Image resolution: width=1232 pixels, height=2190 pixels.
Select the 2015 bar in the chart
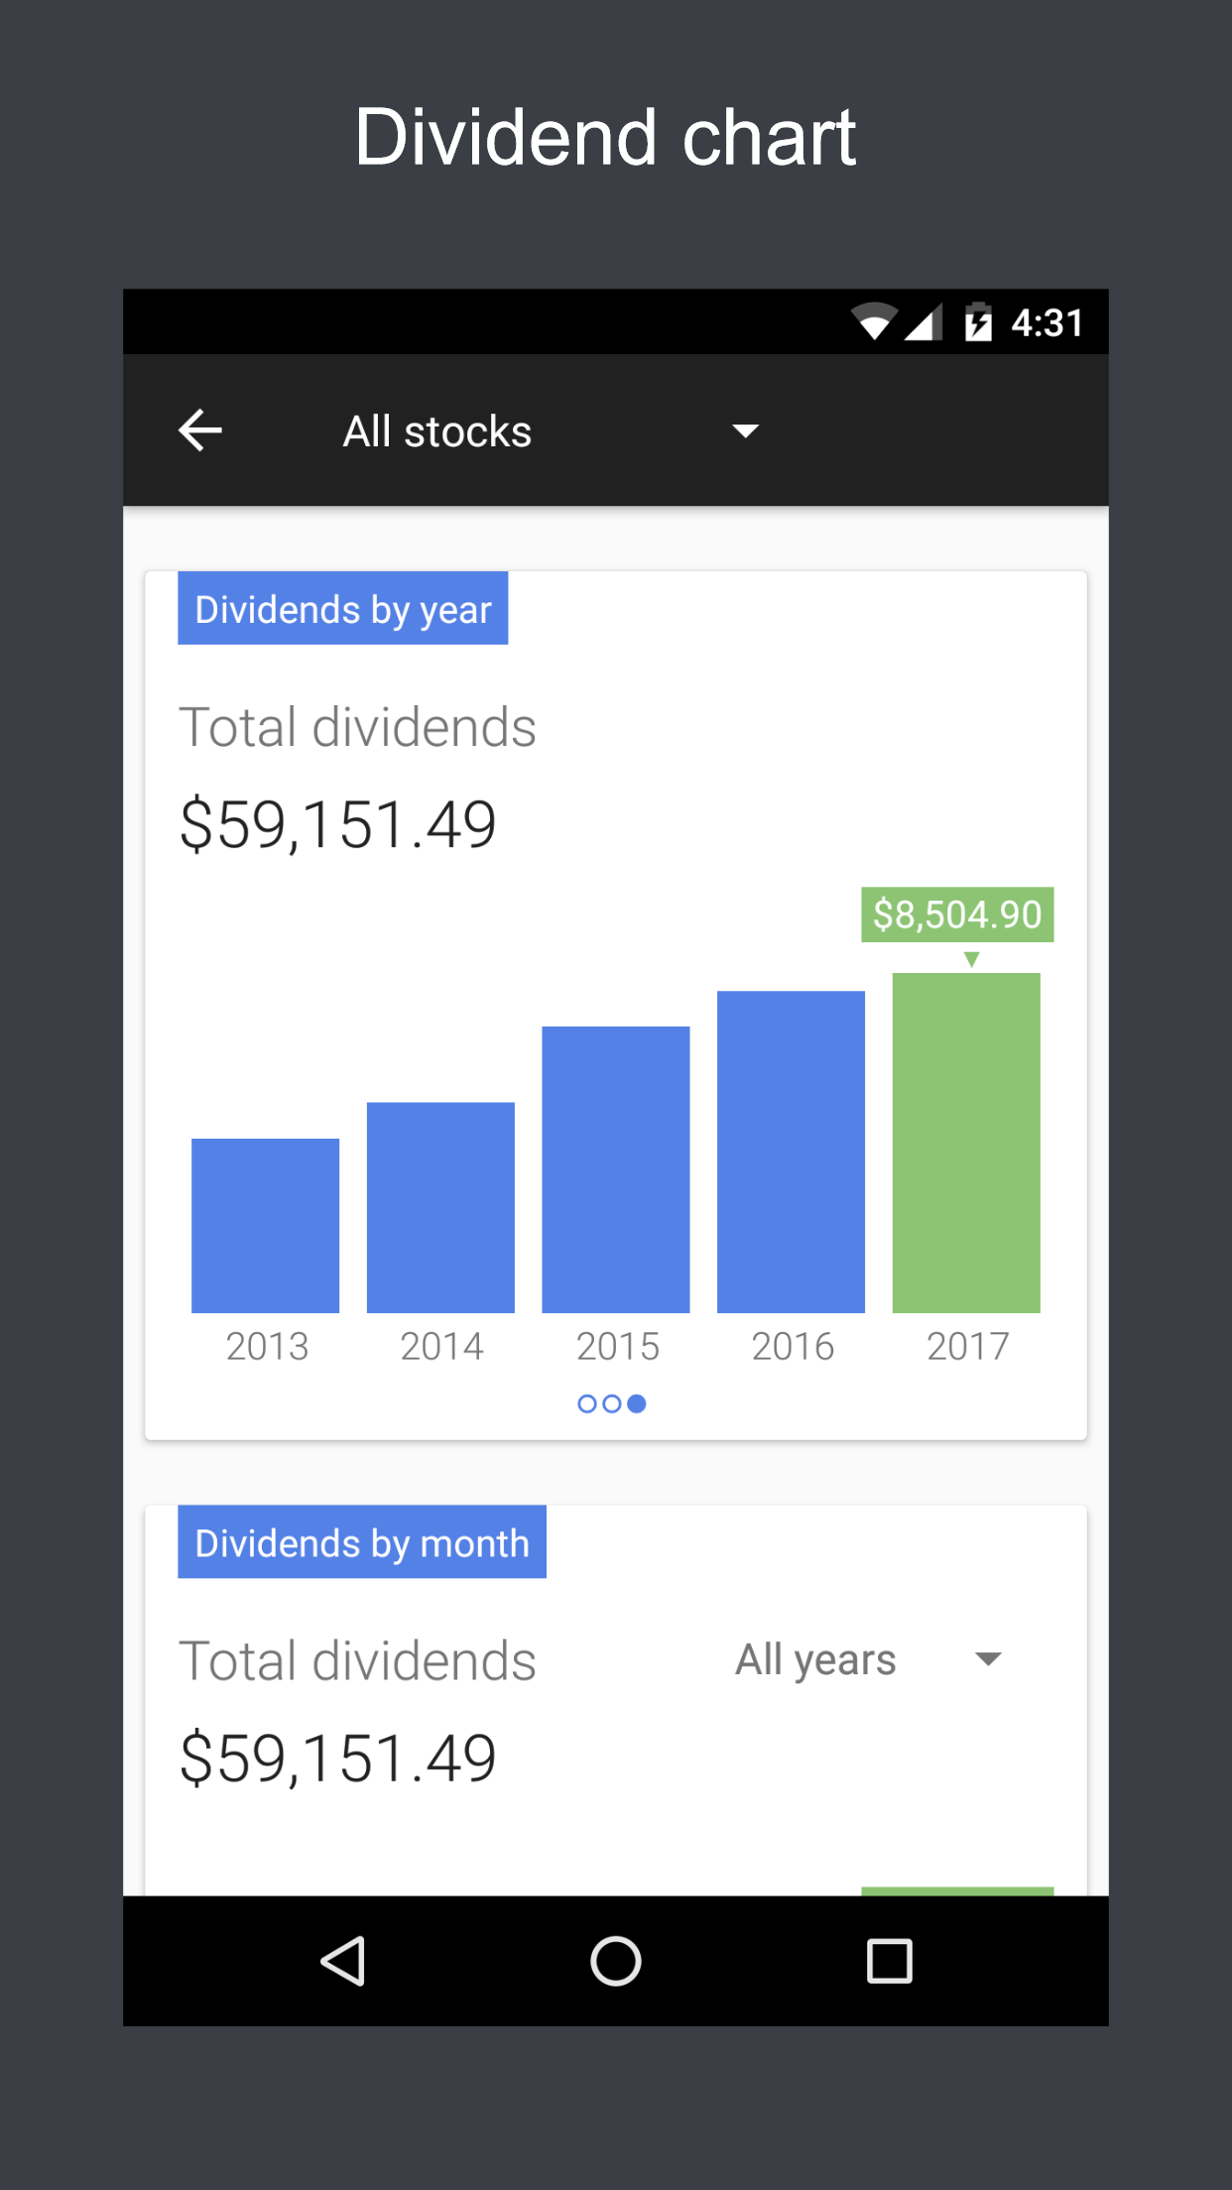click(x=616, y=1169)
